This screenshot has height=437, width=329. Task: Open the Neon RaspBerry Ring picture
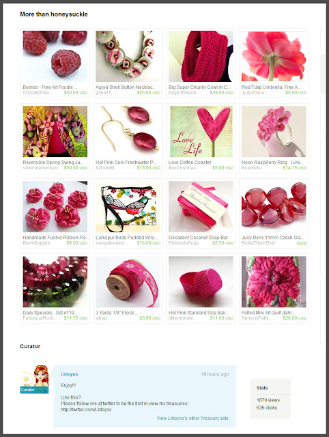point(274,131)
